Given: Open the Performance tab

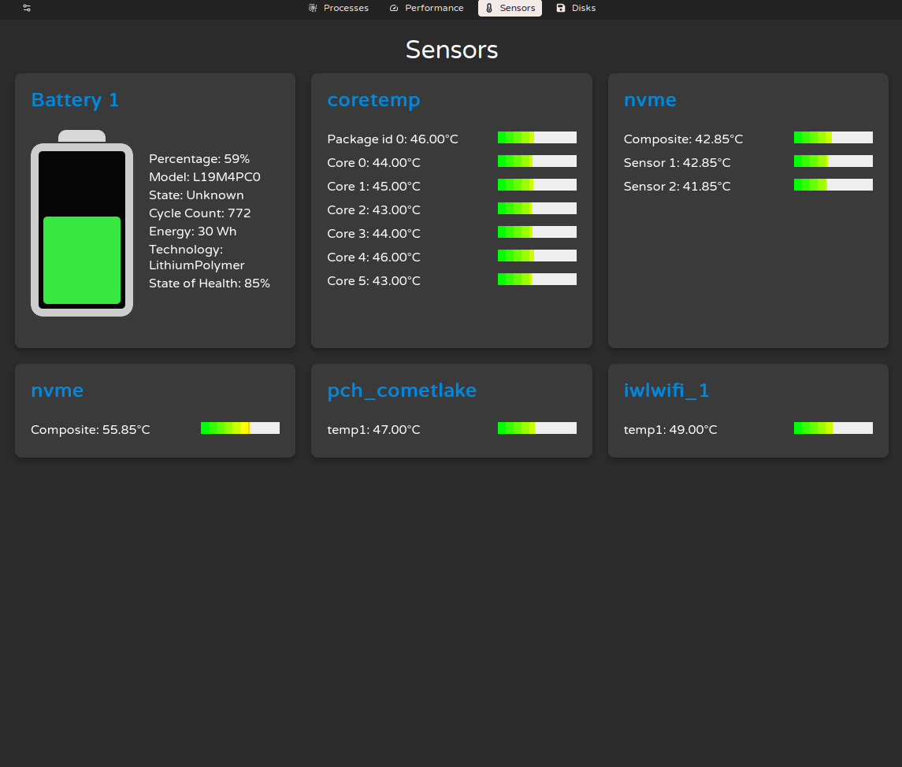Looking at the screenshot, I should pos(432,8).
